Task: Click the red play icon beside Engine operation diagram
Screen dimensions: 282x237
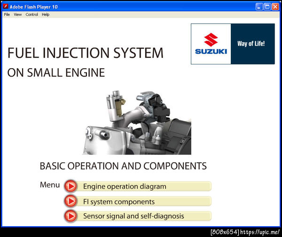Action: [x=70, y=186]
